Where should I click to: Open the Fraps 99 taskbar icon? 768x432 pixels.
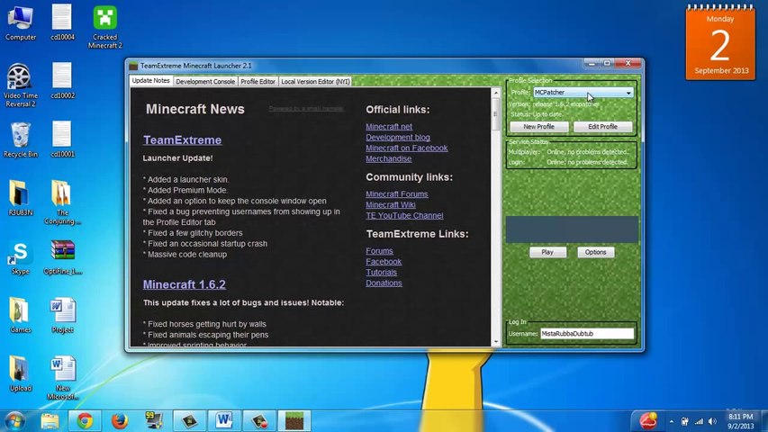point(154,420)
